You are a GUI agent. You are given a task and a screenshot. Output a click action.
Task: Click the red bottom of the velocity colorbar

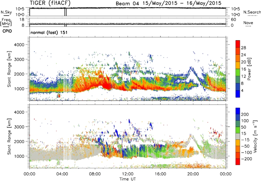238,162
